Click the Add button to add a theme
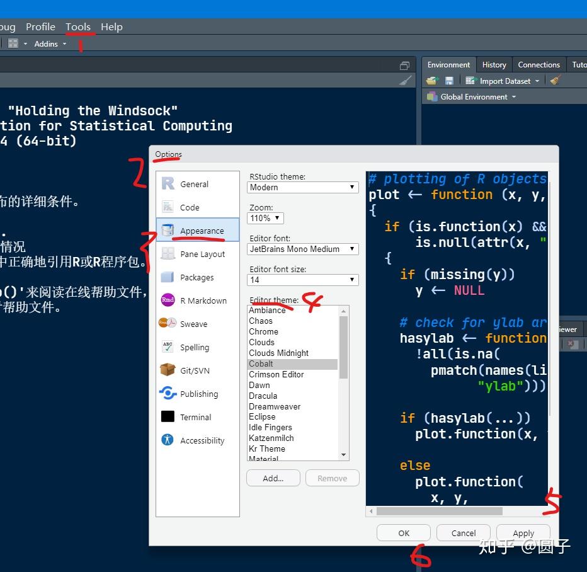The width and height of the screenshot is (587, 572). (273, 478)
